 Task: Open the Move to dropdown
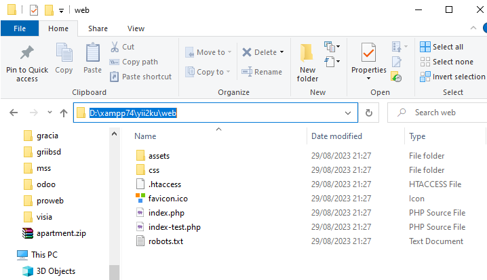point(208,52)
